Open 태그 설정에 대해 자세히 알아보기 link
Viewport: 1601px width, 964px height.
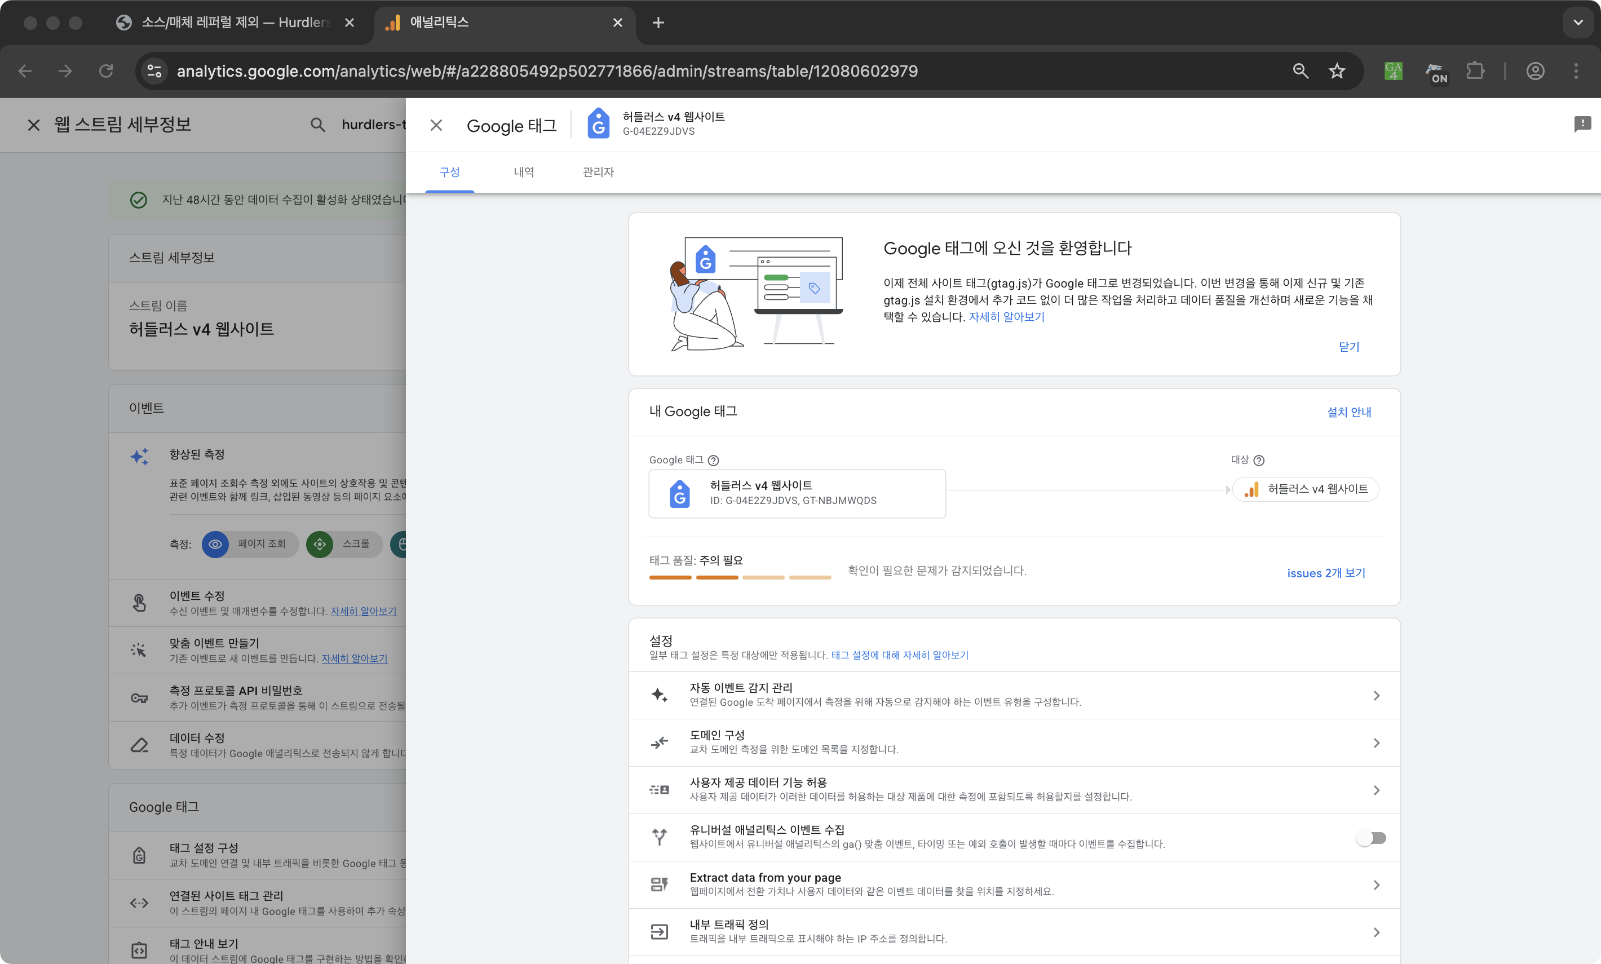(x=900, y=656)
